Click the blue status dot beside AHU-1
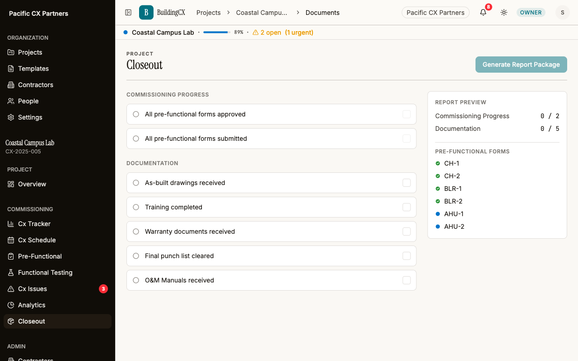 (438, 214)
